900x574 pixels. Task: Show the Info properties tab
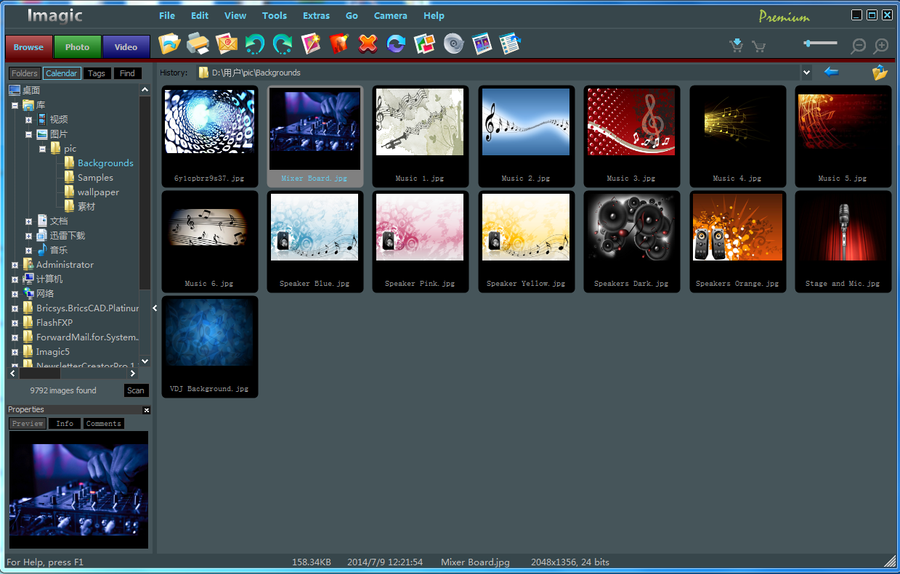click(65, 424)
